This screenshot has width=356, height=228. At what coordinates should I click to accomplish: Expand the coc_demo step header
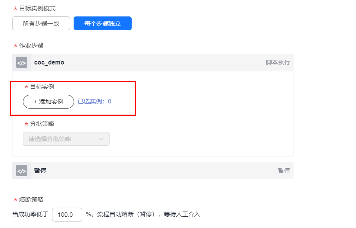pyautogui.click(x=153, y=62)
